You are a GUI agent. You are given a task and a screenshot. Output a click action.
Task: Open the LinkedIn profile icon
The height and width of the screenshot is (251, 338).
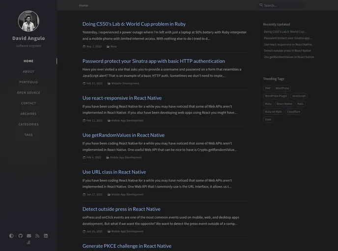[46, 236]
